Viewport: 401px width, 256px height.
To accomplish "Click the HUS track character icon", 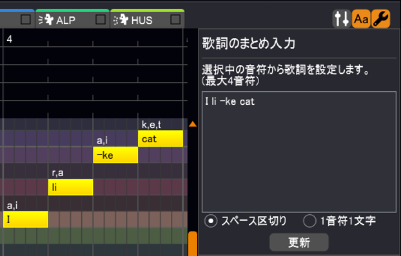I will (x=121, y=20).
